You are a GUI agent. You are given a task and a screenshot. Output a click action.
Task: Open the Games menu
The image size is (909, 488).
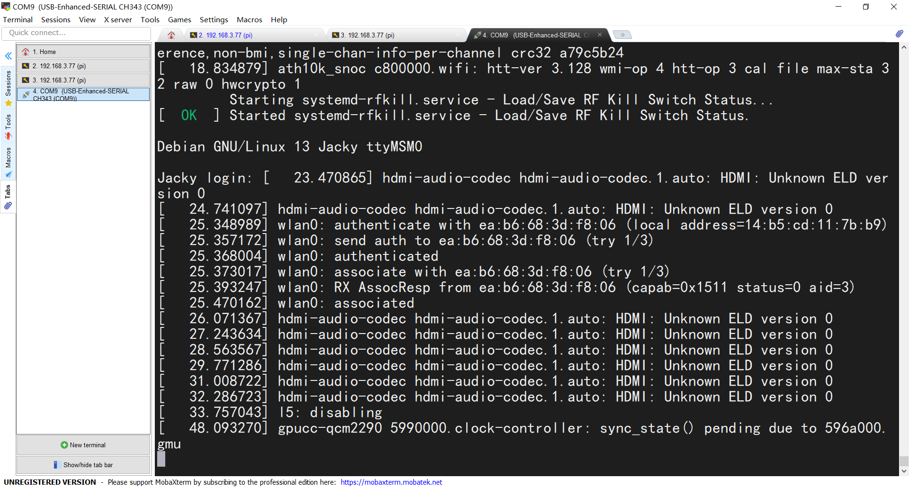coord(179,19)
